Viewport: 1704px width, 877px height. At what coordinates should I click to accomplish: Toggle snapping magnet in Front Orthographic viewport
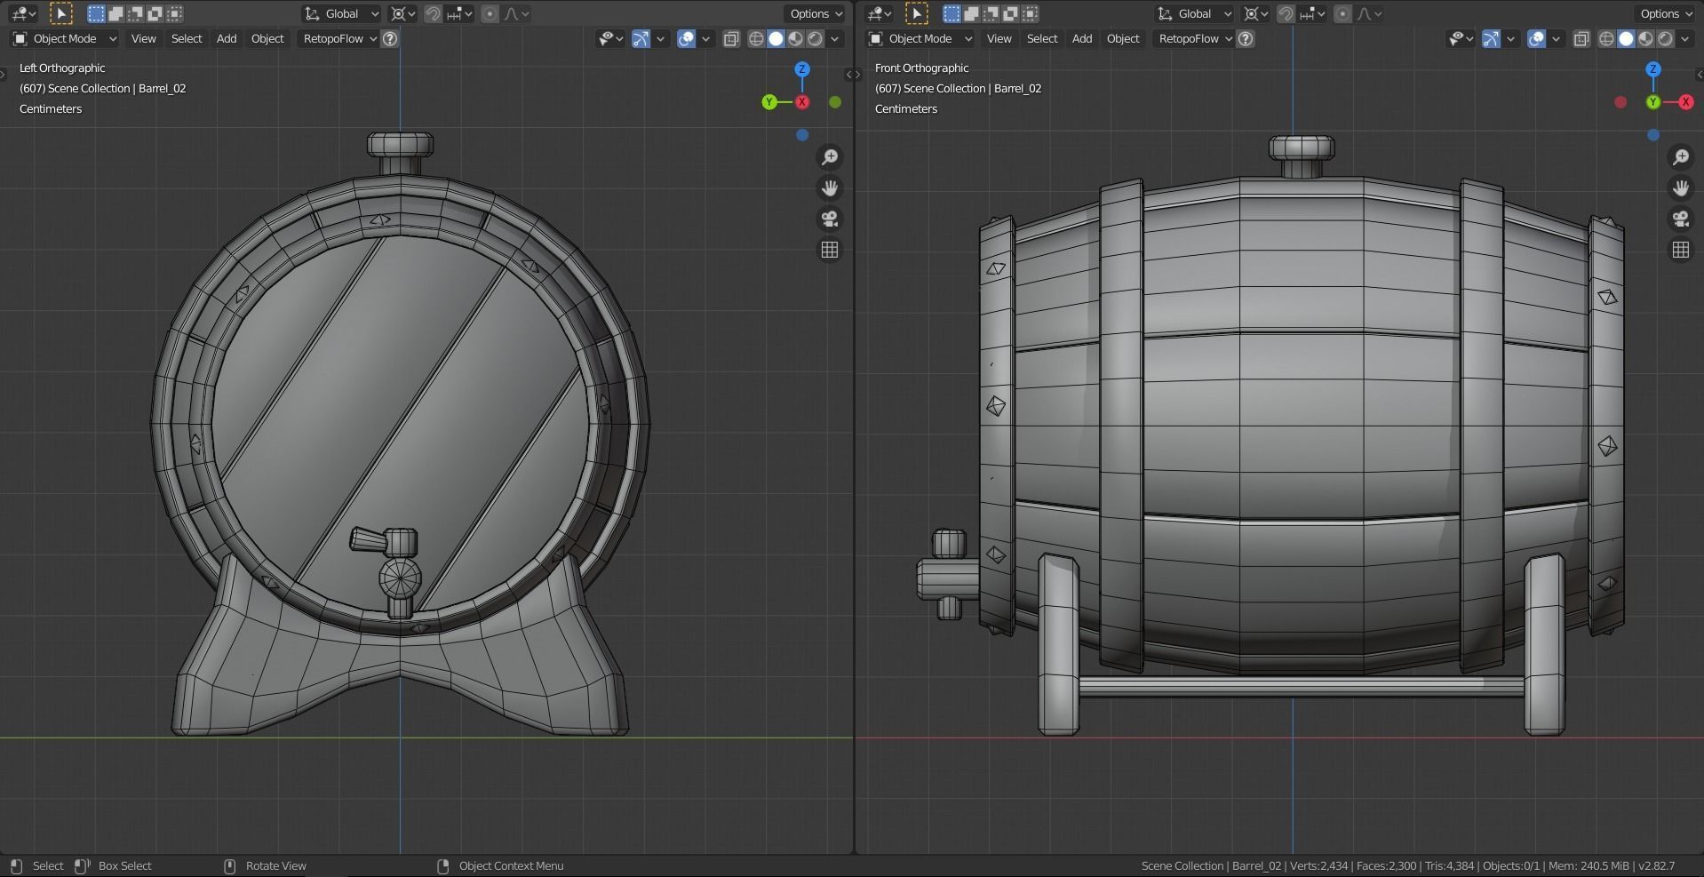coord(1286,13)
